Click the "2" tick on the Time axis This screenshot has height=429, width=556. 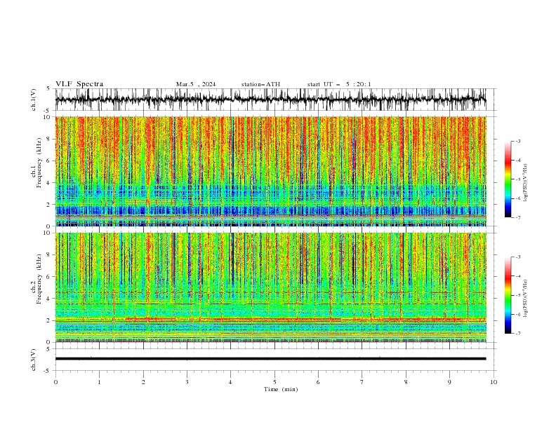pos(143,382)
